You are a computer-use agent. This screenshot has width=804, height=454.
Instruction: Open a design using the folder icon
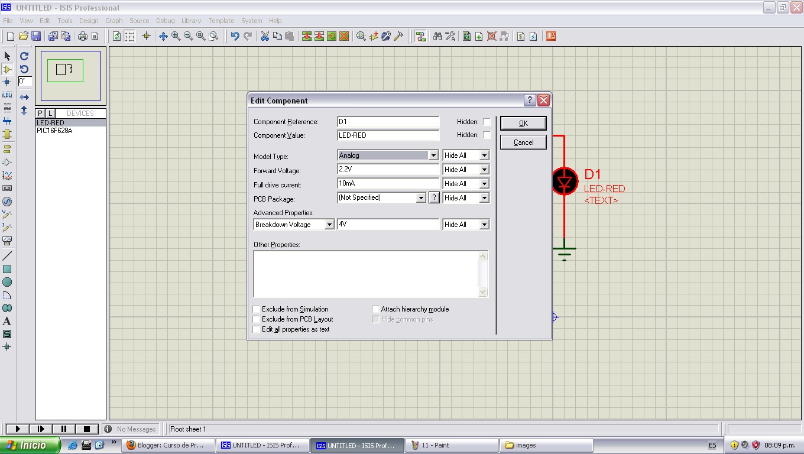[x=24, y=36]
